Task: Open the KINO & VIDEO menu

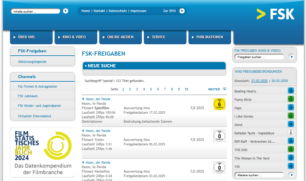Action: tap(76, 37)
